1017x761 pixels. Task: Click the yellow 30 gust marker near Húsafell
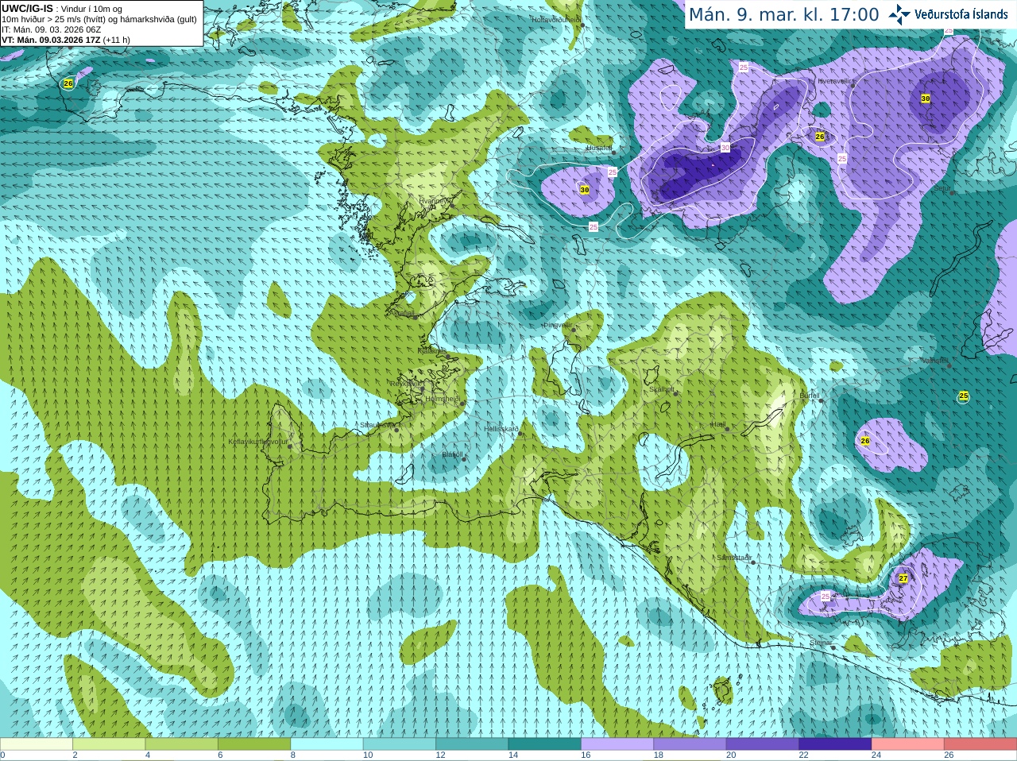tap(585, 190)
